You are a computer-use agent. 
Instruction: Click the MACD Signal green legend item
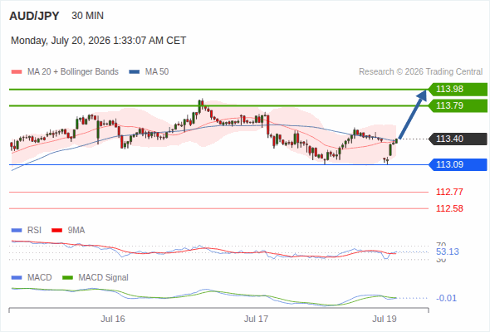[96, 277]
